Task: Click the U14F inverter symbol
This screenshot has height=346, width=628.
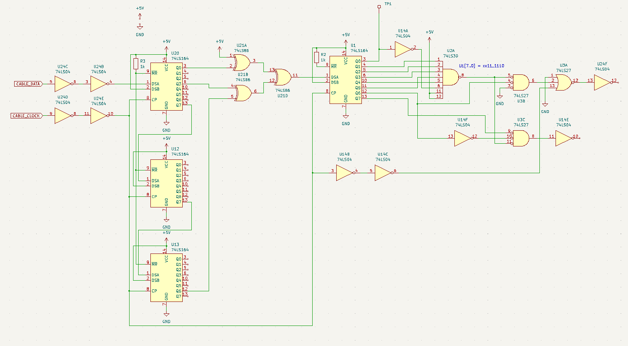Action: [462, 138]
